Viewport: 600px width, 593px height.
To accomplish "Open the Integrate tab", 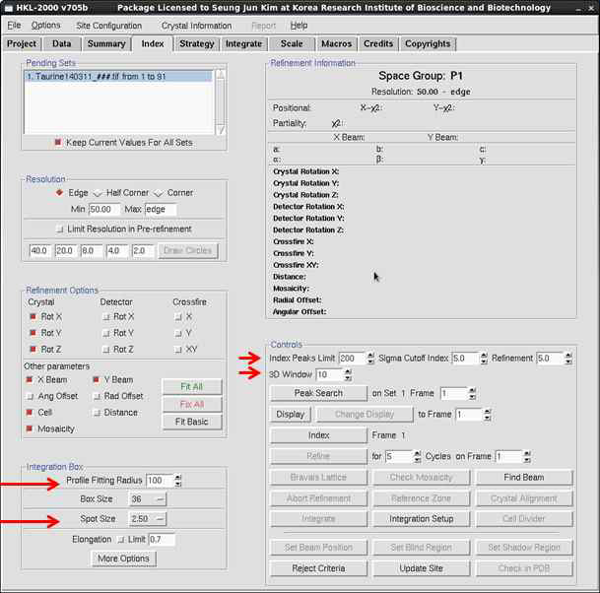I will pos(243,44).
